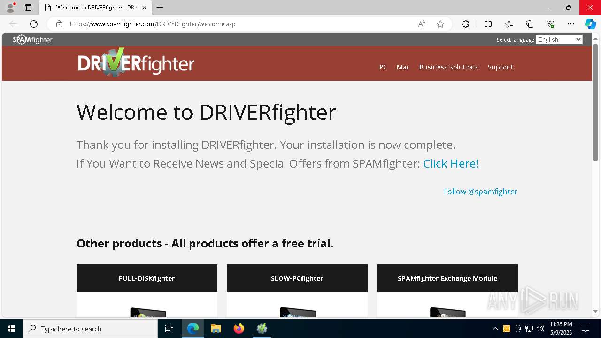The width and height of the screenshot is (601, 338).
Task: Click the scrollbar down arrow
Action: (x=595, y=311)
